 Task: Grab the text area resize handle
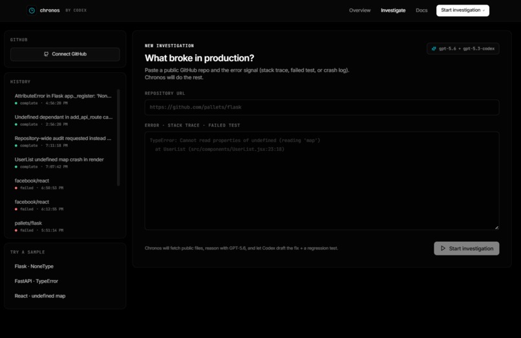click(496, 227)
